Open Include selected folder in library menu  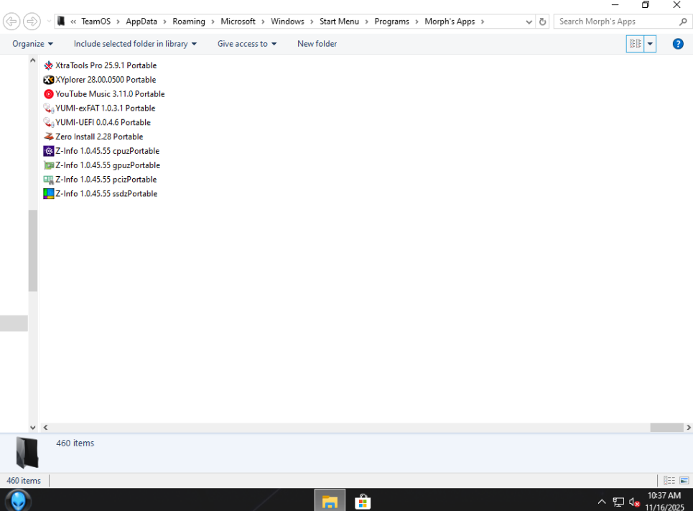(x=135, y=44)
